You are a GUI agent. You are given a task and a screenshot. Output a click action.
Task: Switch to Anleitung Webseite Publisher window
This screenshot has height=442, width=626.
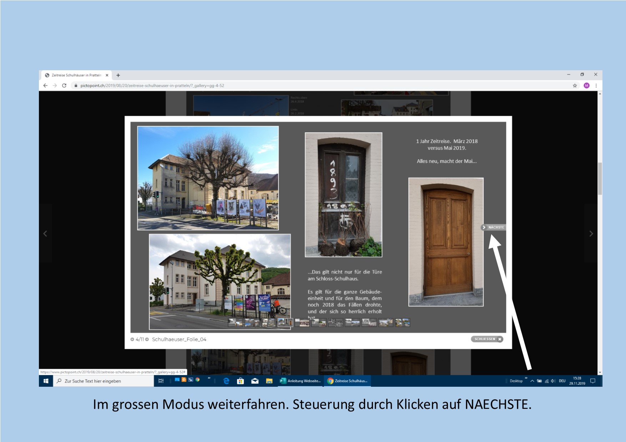(301, 381)
